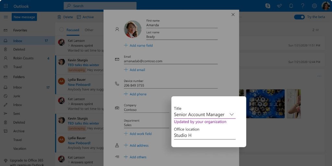Open the more options ellipsis in reading pane

pyautogui.click(x=319, y=76)
